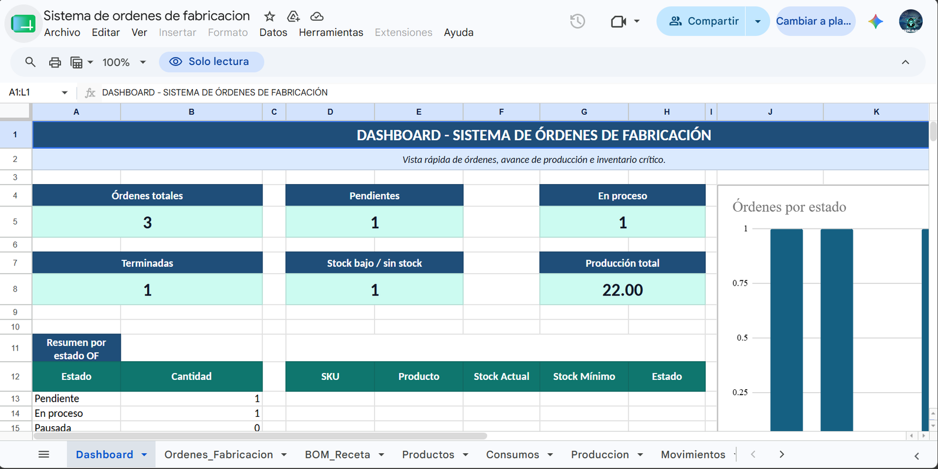Click the add to Drive icon
Screen dimensions: 938x469
tap(293, 16)
